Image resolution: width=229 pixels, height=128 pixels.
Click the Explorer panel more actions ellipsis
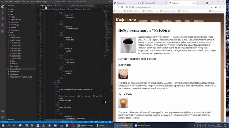[x=34, y=6]
